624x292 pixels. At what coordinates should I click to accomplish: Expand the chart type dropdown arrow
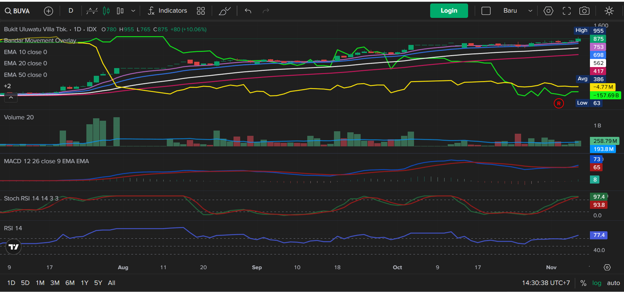coord(133,11)
